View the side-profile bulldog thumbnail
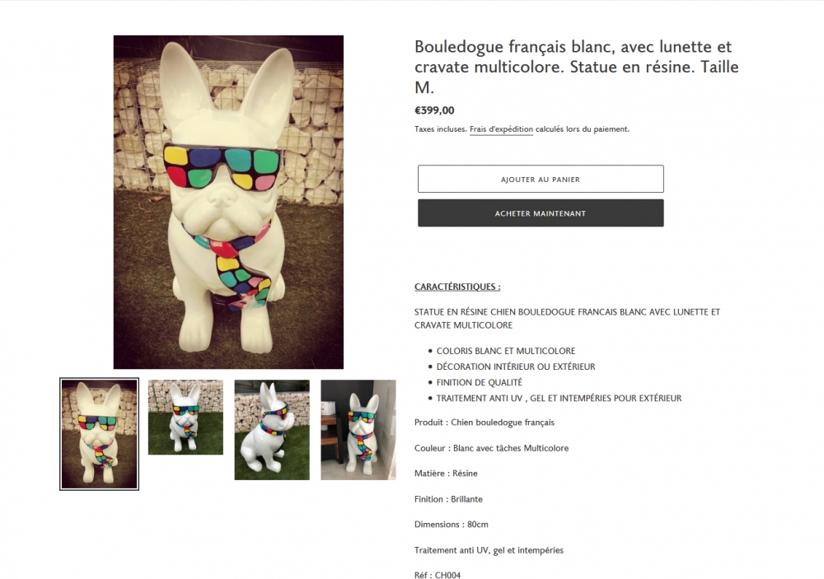Image resolution: width=824 pixels, height=579 pixels. [272, 430]
